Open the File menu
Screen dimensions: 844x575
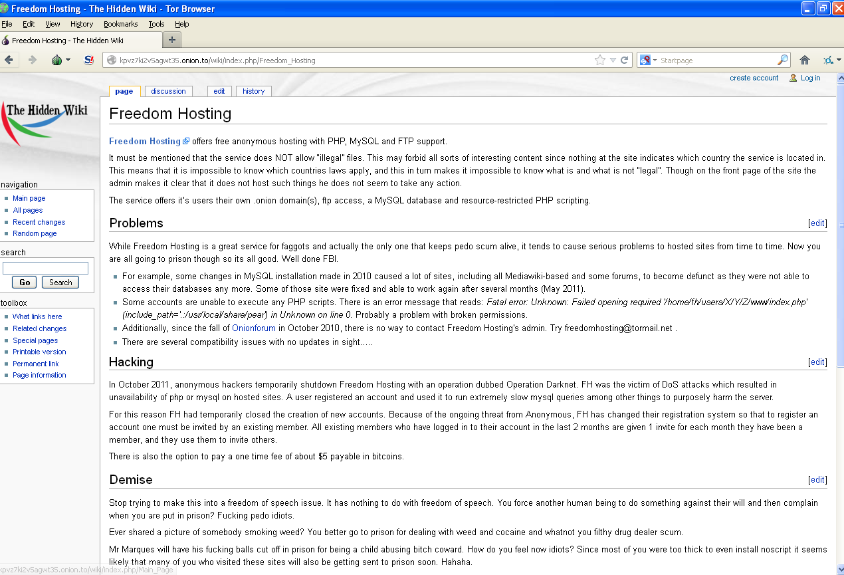[x=7, y=24]
